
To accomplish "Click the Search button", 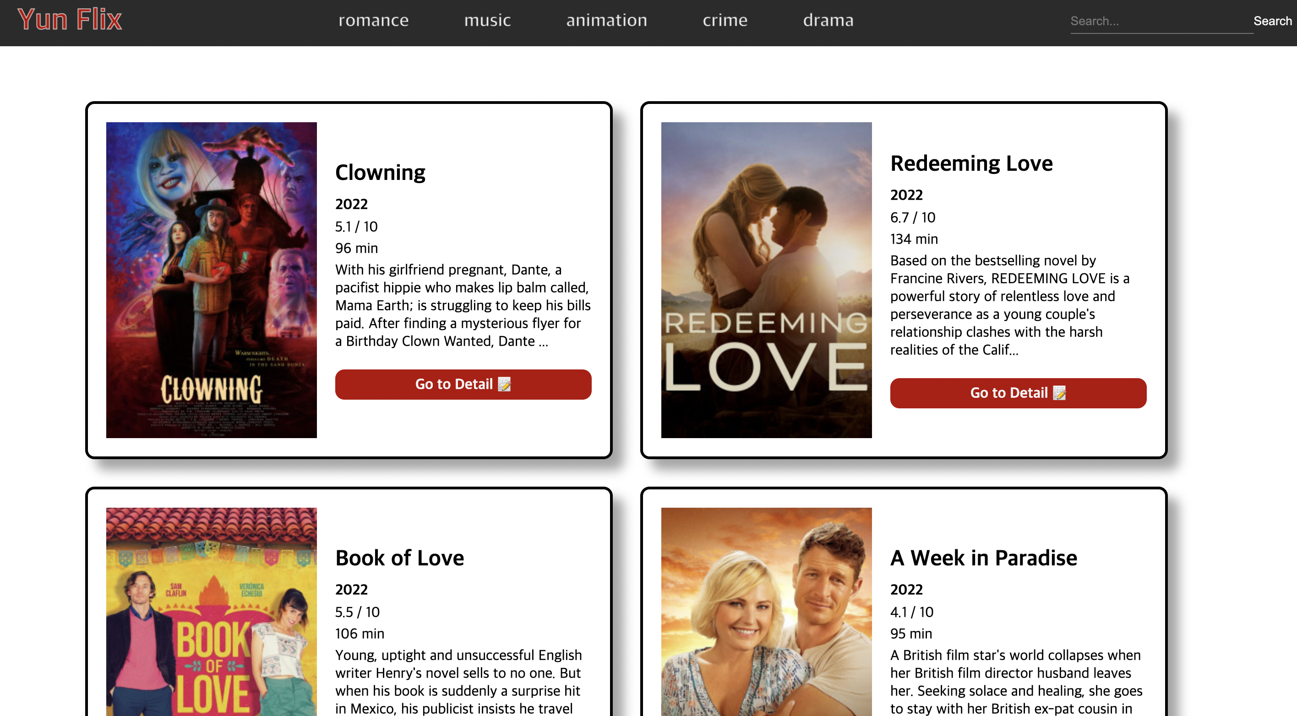I will 1272,21.
